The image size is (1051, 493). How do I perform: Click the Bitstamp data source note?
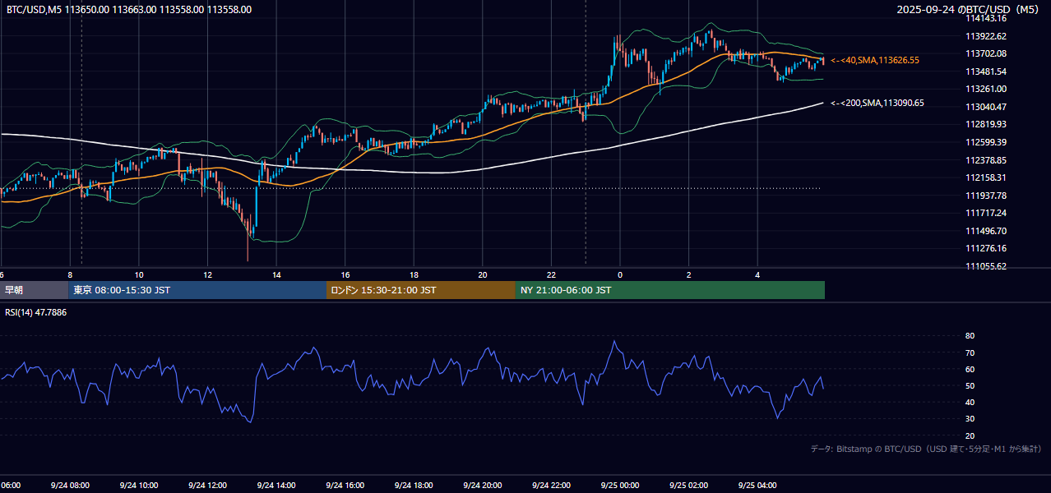point(926,449)
